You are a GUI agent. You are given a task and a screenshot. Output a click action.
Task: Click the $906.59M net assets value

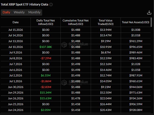pos(136,104)
